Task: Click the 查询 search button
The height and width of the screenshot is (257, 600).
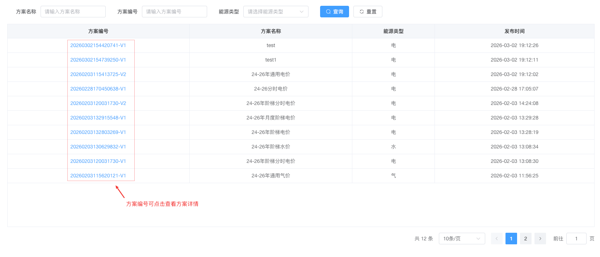Action: coord(334,12)
